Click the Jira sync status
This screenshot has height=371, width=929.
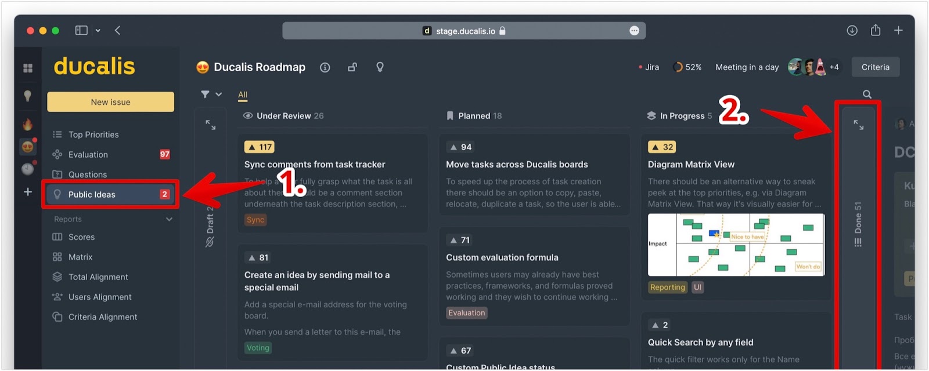point(649,67)
